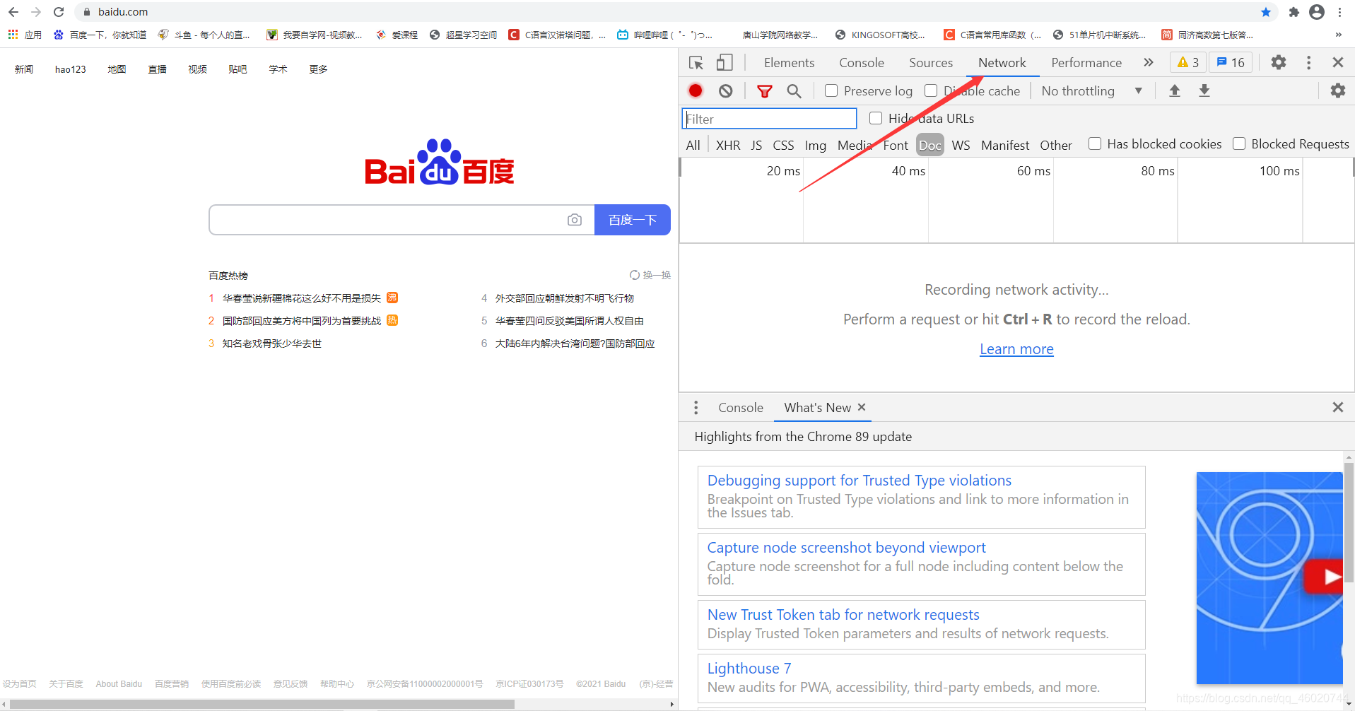This screenshot has height=711, width=1355.
Task: Check the Blocked Requests checkbox
Action: [1239, 143]
